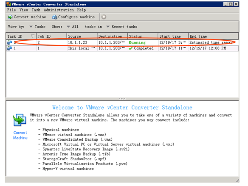Click 'Microsoft Virtual PC or Virtual Server' entry
Screen dimensions: 248x186
[x=108, y=144]
